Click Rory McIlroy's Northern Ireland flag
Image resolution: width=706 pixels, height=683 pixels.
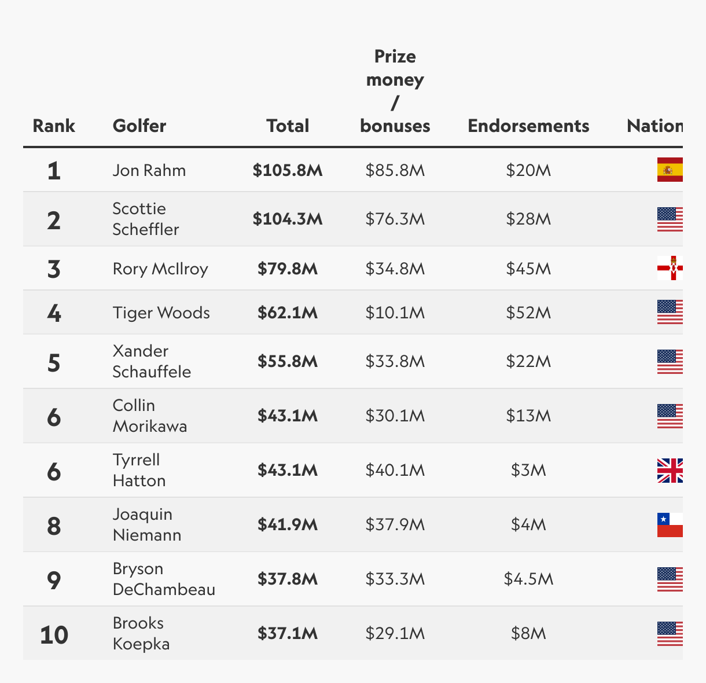coord(670,268)
